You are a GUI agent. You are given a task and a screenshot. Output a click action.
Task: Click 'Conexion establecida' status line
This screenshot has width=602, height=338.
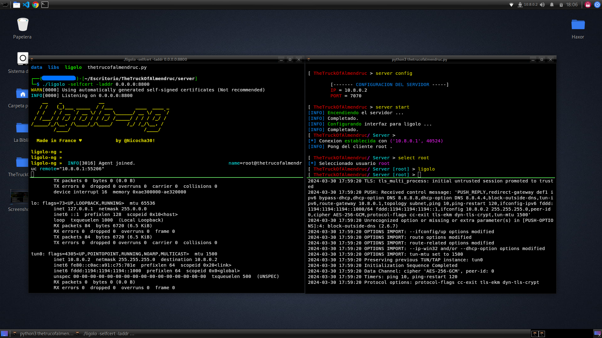click(x=375, y=141)
